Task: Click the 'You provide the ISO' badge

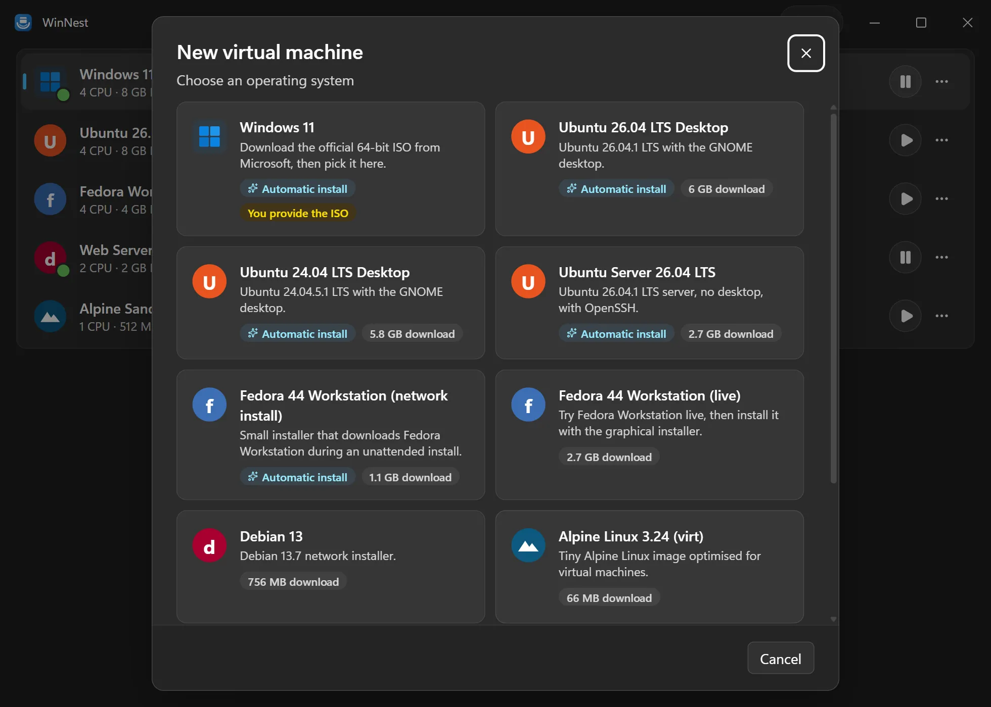Action: pos(298,213)
